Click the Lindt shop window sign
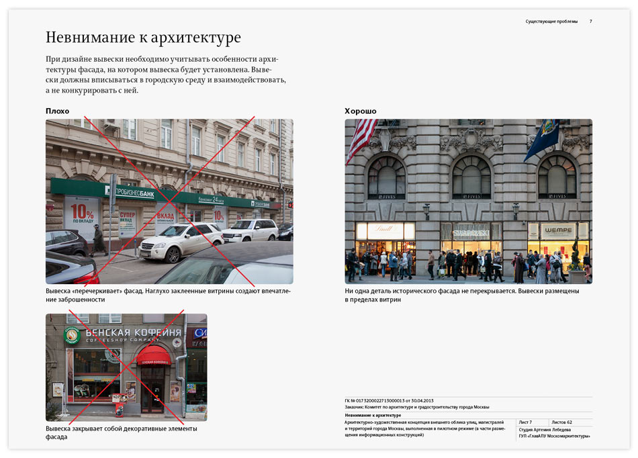This screenshot has height=458, width=638. point(385,230)
